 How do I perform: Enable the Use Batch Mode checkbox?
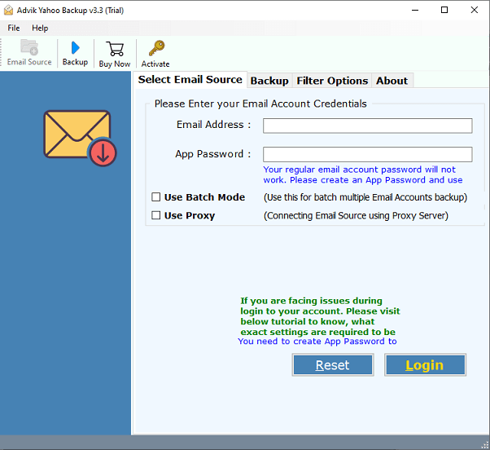pos(156,196)
